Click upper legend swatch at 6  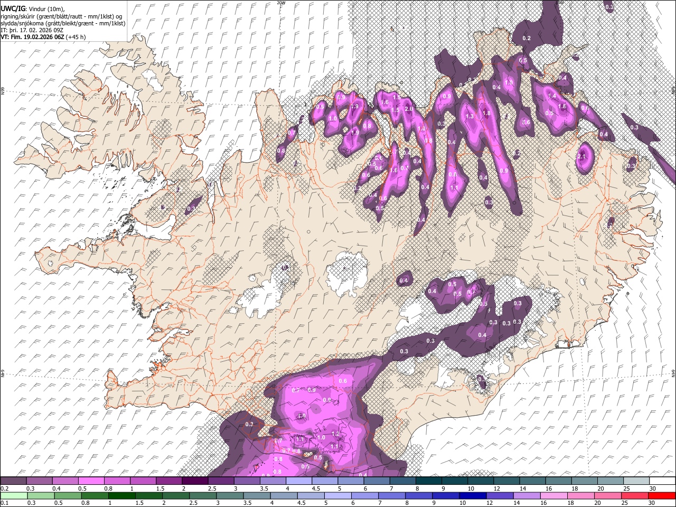coord(377,481)
